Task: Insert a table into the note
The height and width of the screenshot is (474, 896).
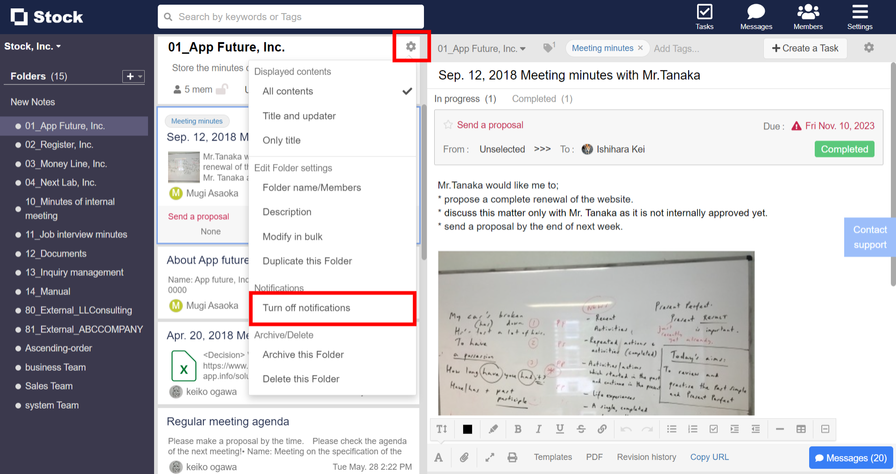Action: click(801, 429)
